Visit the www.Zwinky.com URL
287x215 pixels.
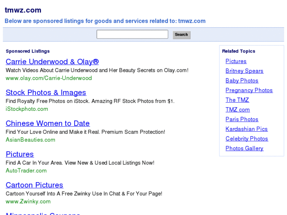click(28, 201)
